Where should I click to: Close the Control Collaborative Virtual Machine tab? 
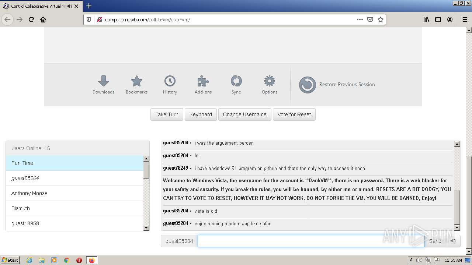click(76, 6)
